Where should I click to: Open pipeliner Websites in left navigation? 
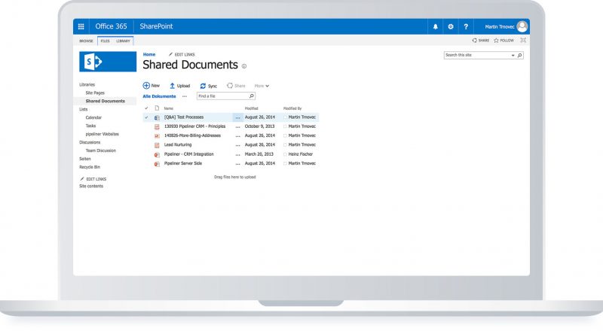coord(102,134)
